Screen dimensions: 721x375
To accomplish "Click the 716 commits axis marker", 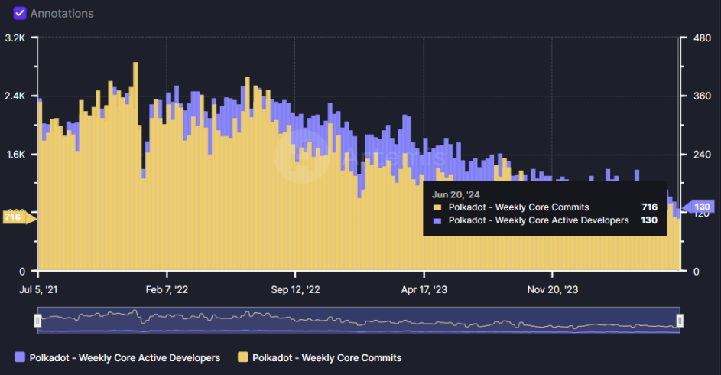I will pyautogui.click(x=19, y=217).
